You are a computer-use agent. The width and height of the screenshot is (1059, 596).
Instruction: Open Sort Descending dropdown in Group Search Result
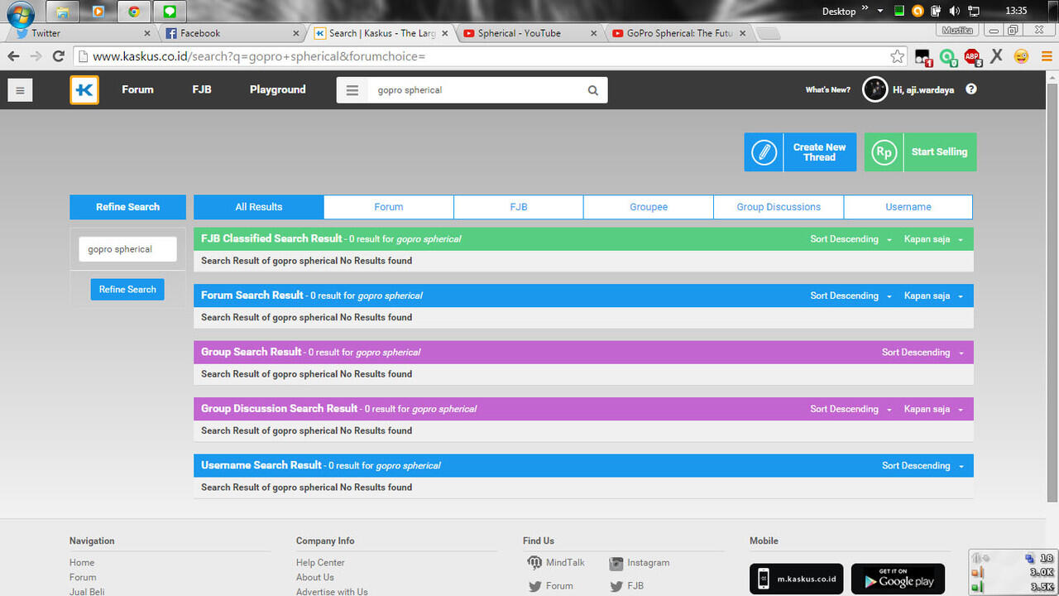click(922, 353)
